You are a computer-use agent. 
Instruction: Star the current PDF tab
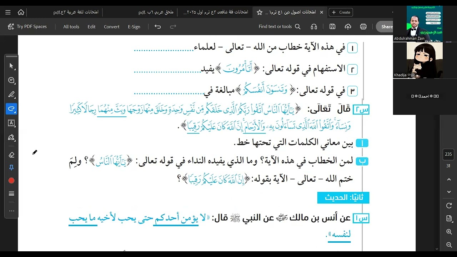260,12
